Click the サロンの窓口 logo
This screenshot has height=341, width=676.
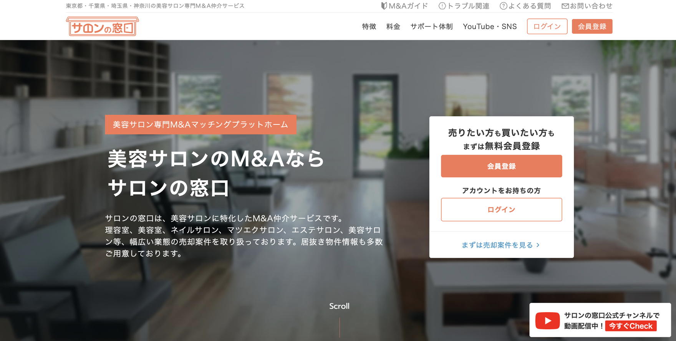point(102,26)
